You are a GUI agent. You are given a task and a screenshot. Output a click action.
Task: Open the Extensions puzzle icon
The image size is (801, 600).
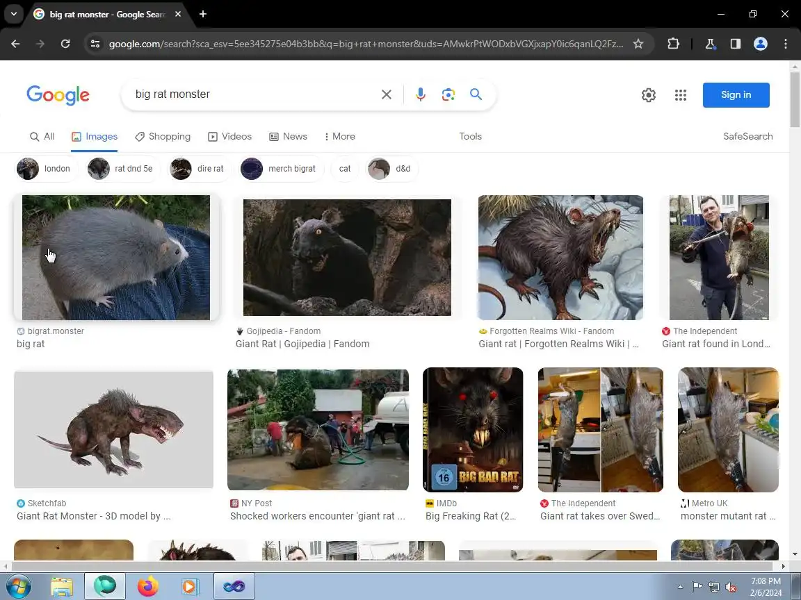tap(673, 44)
